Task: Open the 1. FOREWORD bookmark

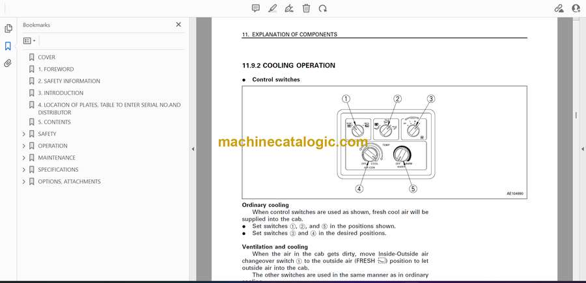Action: [x=56, y=69]
